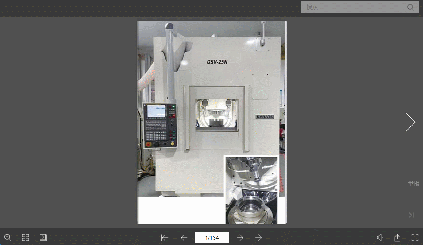This screenshot has height=245, width=423.
Task: Collapse side panel with arrow-bar icon
Action: click(411, 215)
